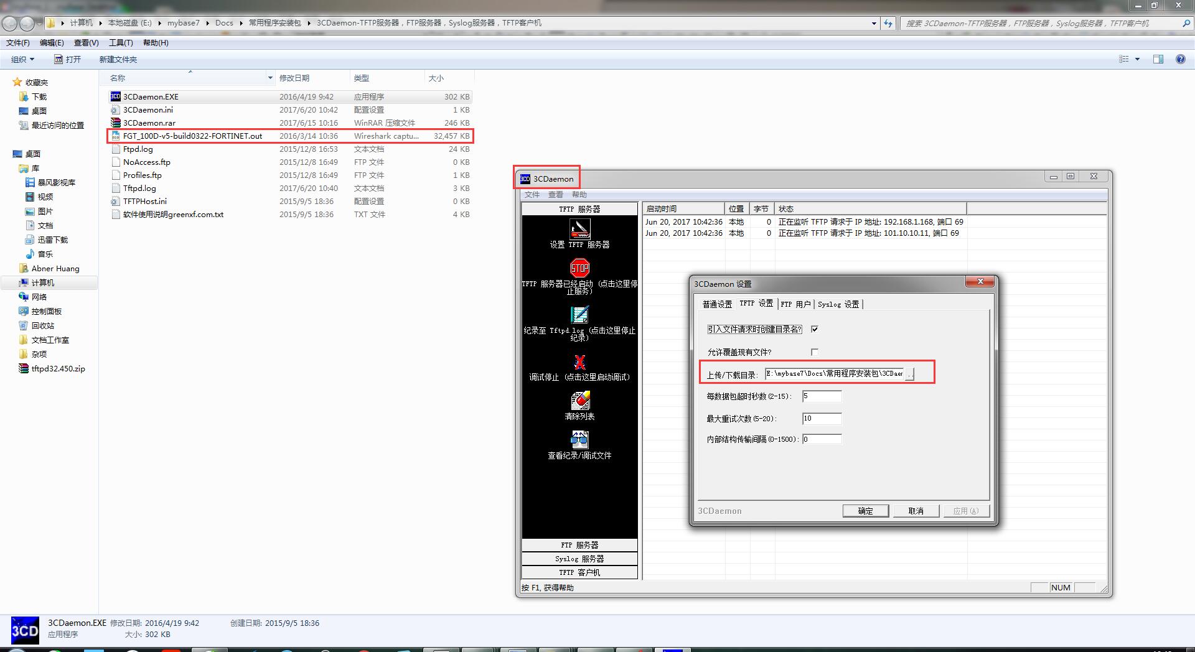The height and width of the screenshot is (652, 1195).
Task: Select log row for IP 192.168.1.168
Action: 804,221
